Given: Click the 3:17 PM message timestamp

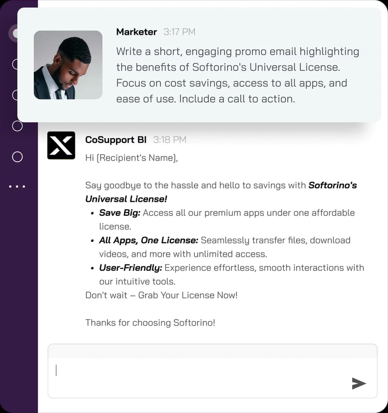Looking at the screenshot, I should pyautogui.click(x=179, y=32).
